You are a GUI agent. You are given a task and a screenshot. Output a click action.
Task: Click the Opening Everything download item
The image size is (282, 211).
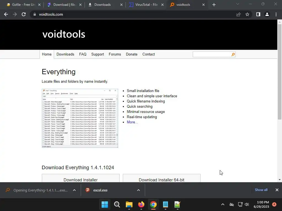click(x=37, y=190)
